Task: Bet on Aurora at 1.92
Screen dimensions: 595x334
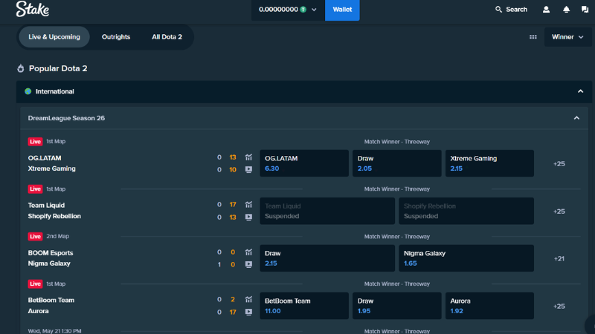Action: (489, 306)
